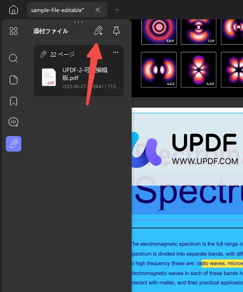Go to the Home screen icon
This screenshot has width=243, height=292.
(x=14, y=10)
